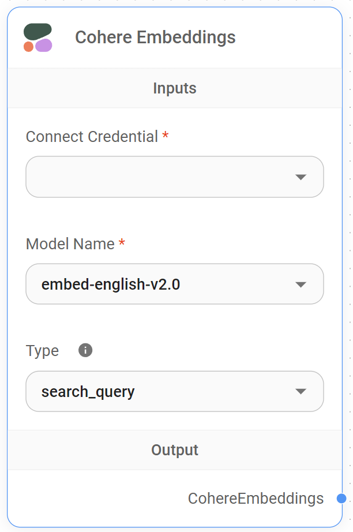This screenshot has width=353, height=532.
Task: Click the Connect Credential dropdown chevron
Action: click(x=301, y=177)
